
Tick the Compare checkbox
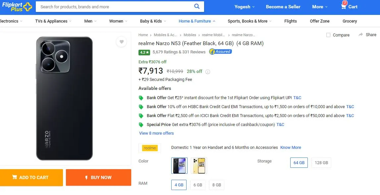tap(328, 35)
